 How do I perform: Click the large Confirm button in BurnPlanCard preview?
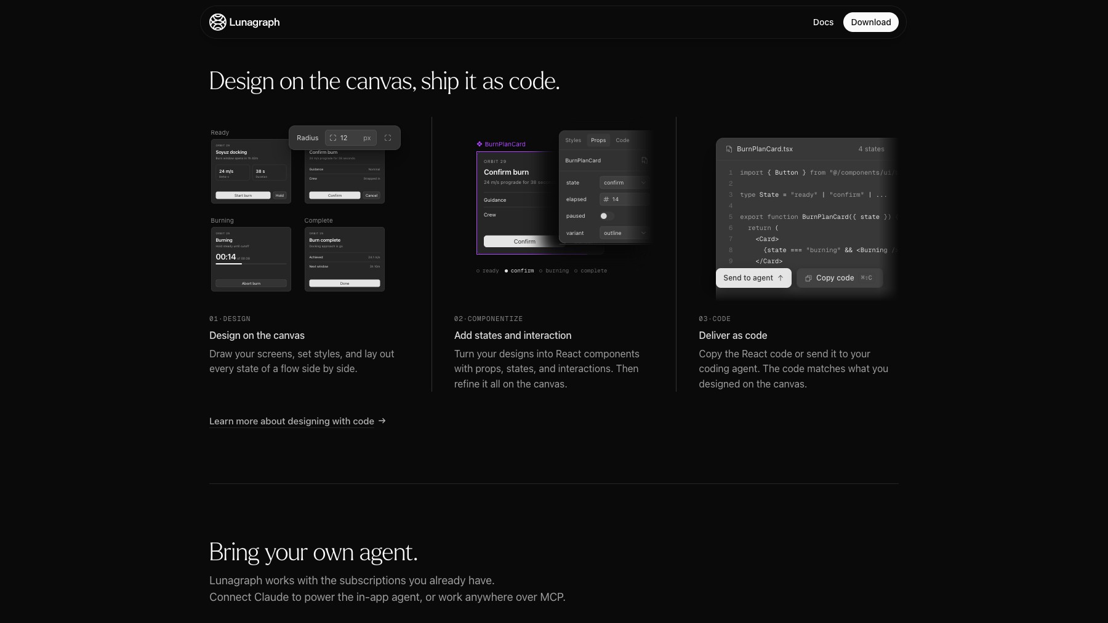click(524, 242)
